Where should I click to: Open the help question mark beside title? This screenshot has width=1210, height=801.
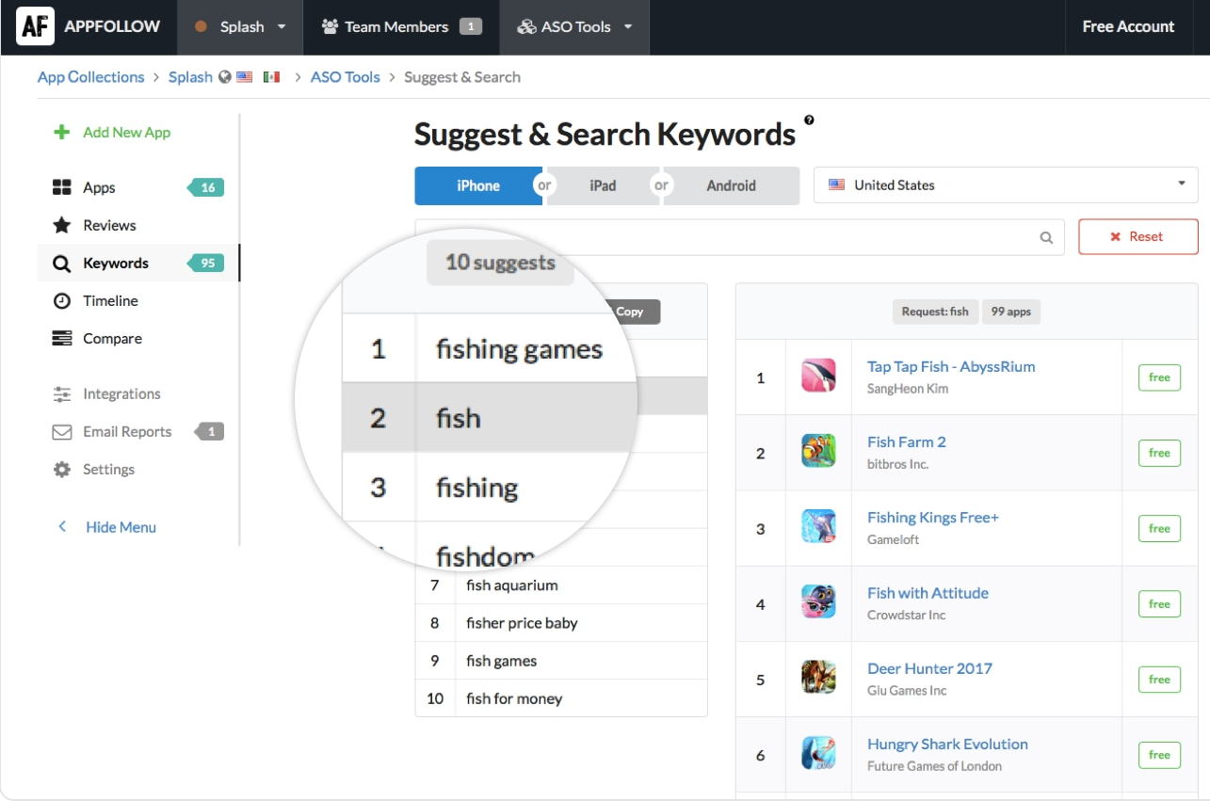pos(809,120)
